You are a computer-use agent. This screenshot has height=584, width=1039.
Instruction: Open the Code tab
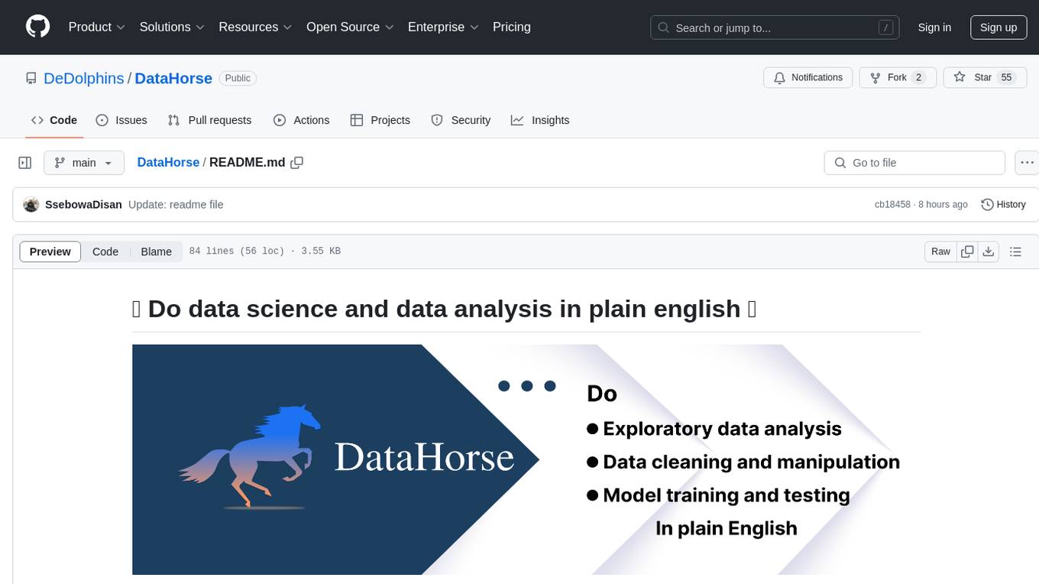(x=54, y=120)
